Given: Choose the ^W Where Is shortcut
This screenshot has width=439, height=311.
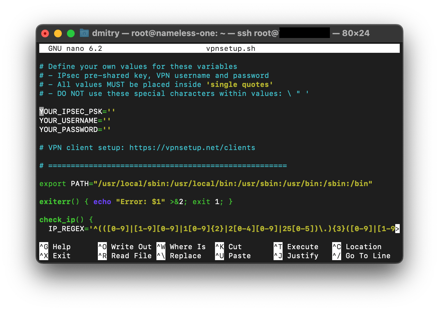Looking at the screenshot, I should coord(181,247).
